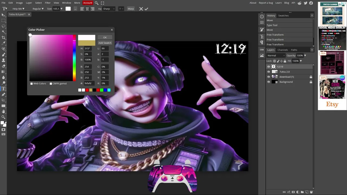This screenshot has height=195, width=347.
Task: Select the Path Select tool
Action: (x=4, y=100)
